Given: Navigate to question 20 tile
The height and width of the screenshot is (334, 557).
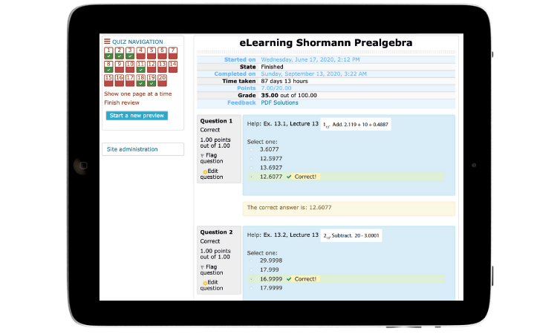Looking at the screenshot, I should (162, 79).
